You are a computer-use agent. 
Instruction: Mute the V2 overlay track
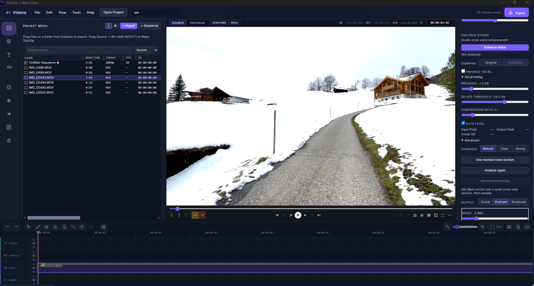pos(34,256)
